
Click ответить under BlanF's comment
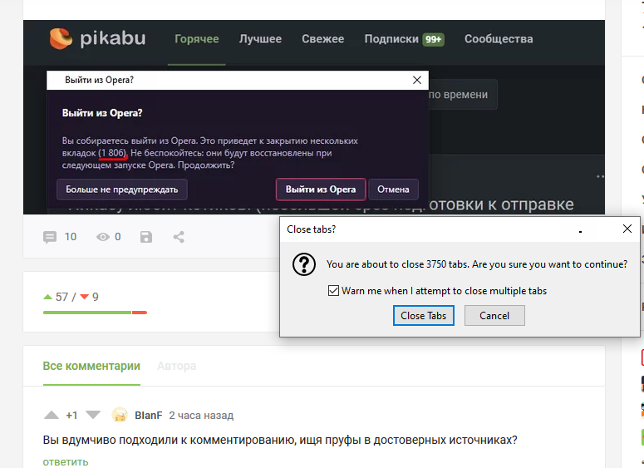point(66,462)
